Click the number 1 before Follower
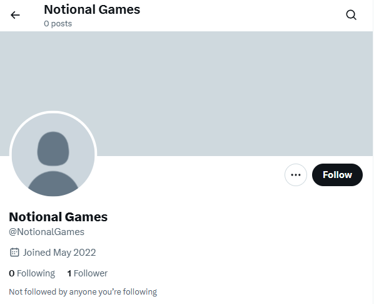Screen dimensions: 374x304 pyautogui.click(x=69, y=273)
